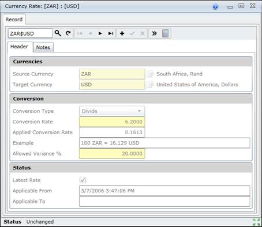This screenshot has width=262, height=227.
Task: Click the Target Currency USD field
Action: [x=112, y=85]
